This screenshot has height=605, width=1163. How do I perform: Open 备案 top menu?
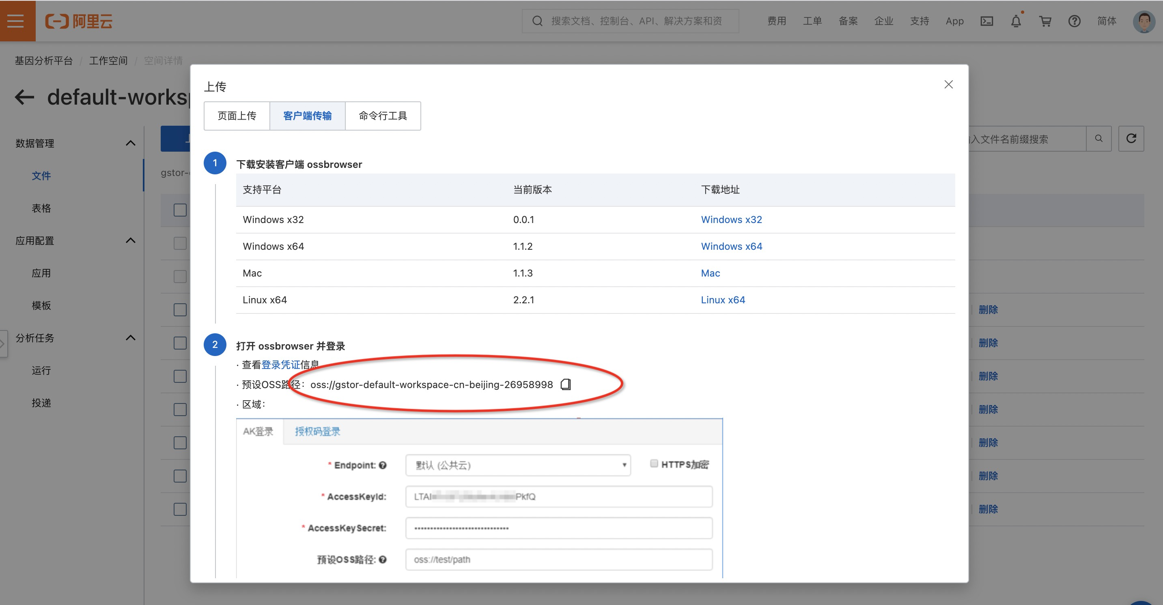848,21
